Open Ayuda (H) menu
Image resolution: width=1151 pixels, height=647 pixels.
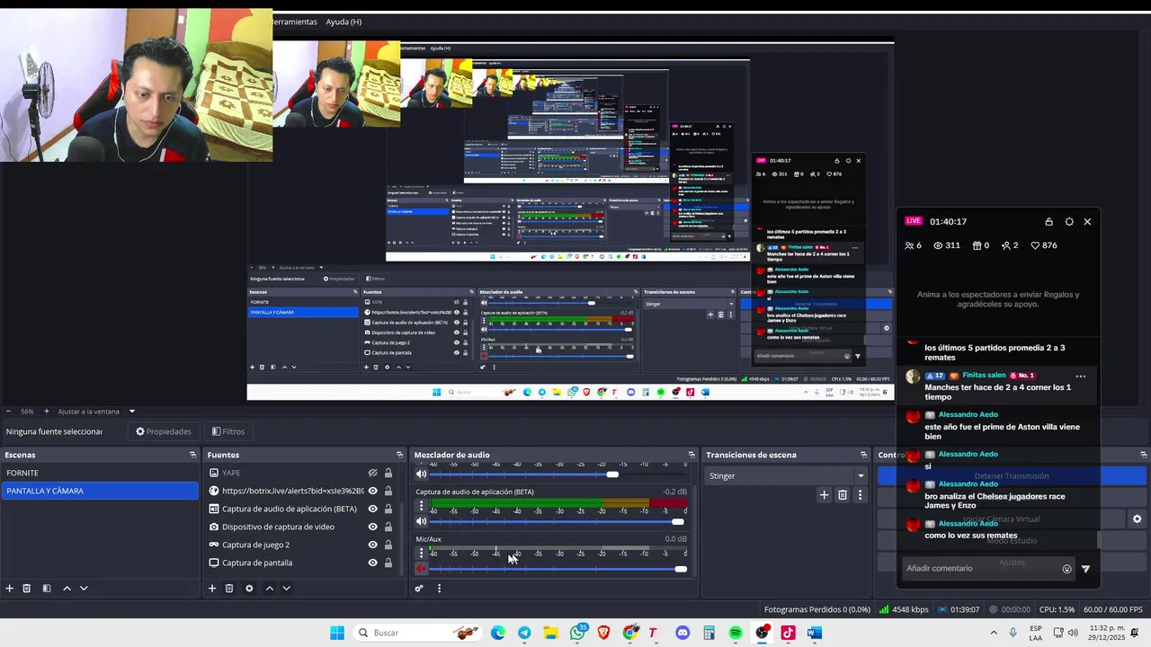coord(344,22)
